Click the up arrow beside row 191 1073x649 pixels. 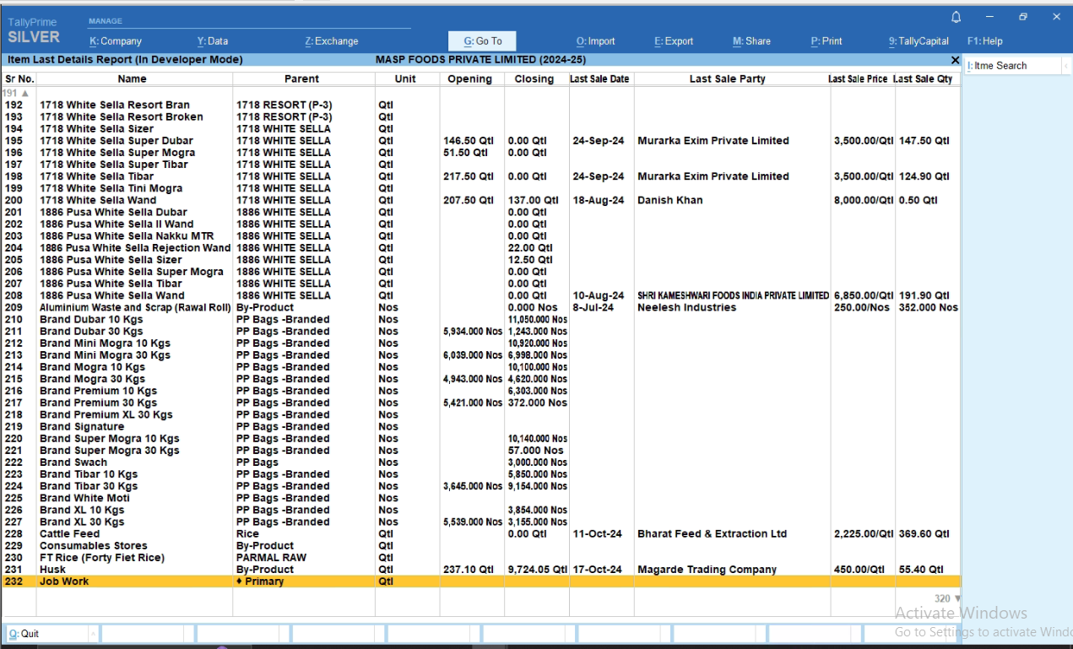(24, 93)
